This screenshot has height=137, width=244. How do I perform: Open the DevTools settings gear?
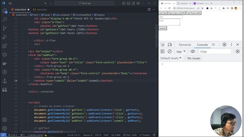(224, 45)
